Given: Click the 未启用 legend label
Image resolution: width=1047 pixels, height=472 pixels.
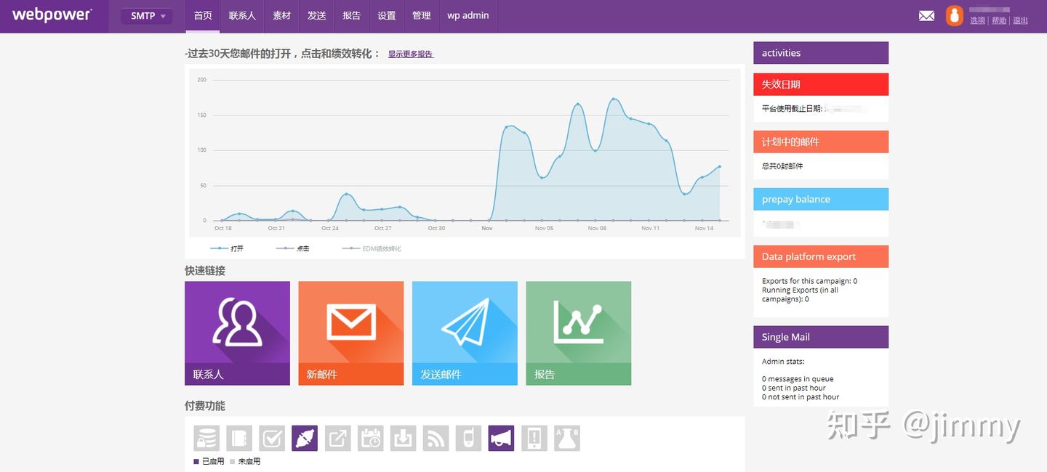Looking at the screenshot, I should 249,461.
